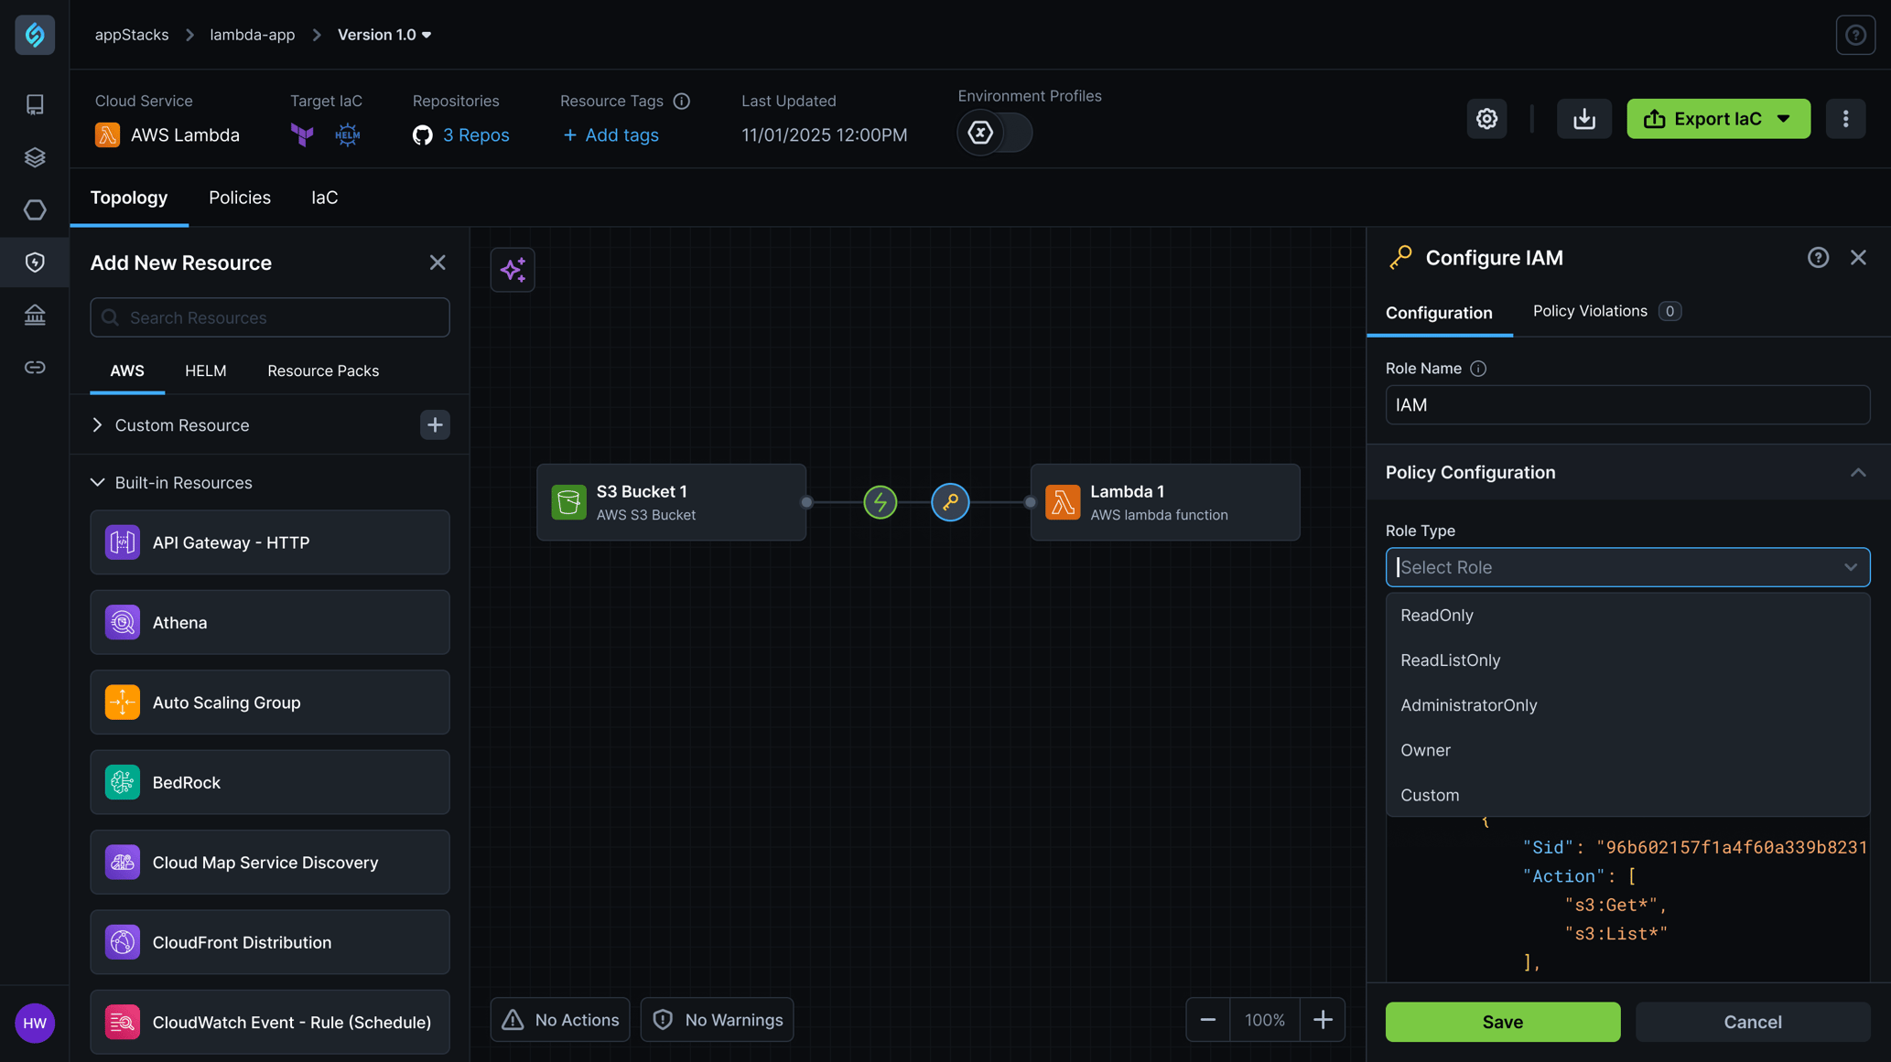Select Custom role type option

coord(1430,793)
